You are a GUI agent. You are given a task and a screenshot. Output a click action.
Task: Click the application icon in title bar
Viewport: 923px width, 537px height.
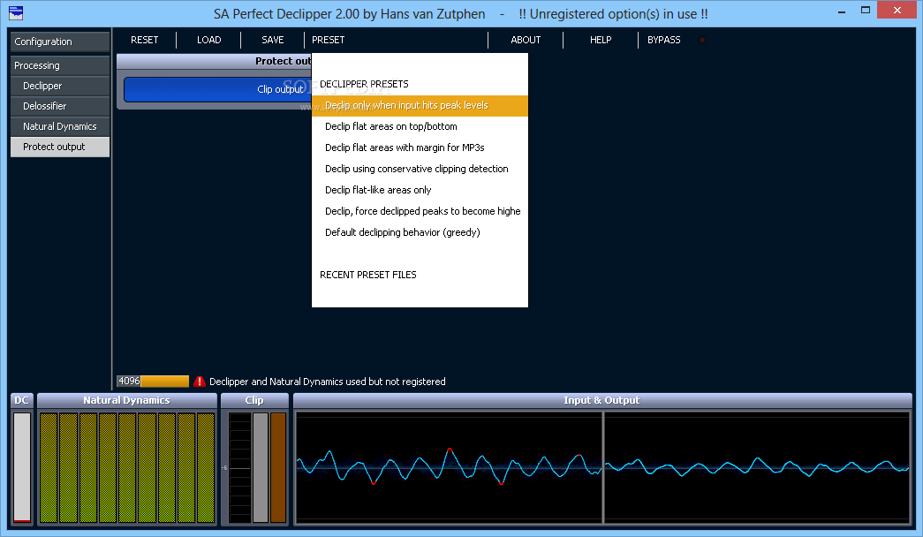16,13
